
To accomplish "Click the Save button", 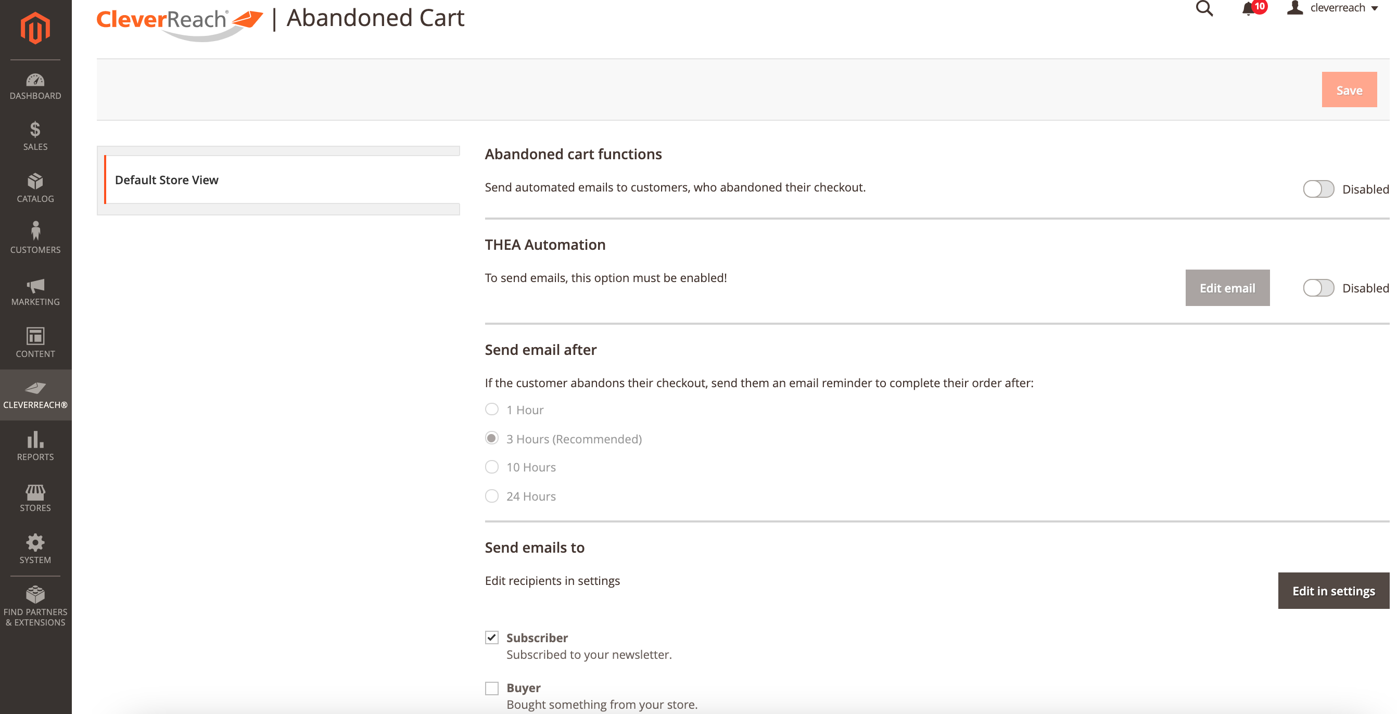I will click(x=1349, y=90).
